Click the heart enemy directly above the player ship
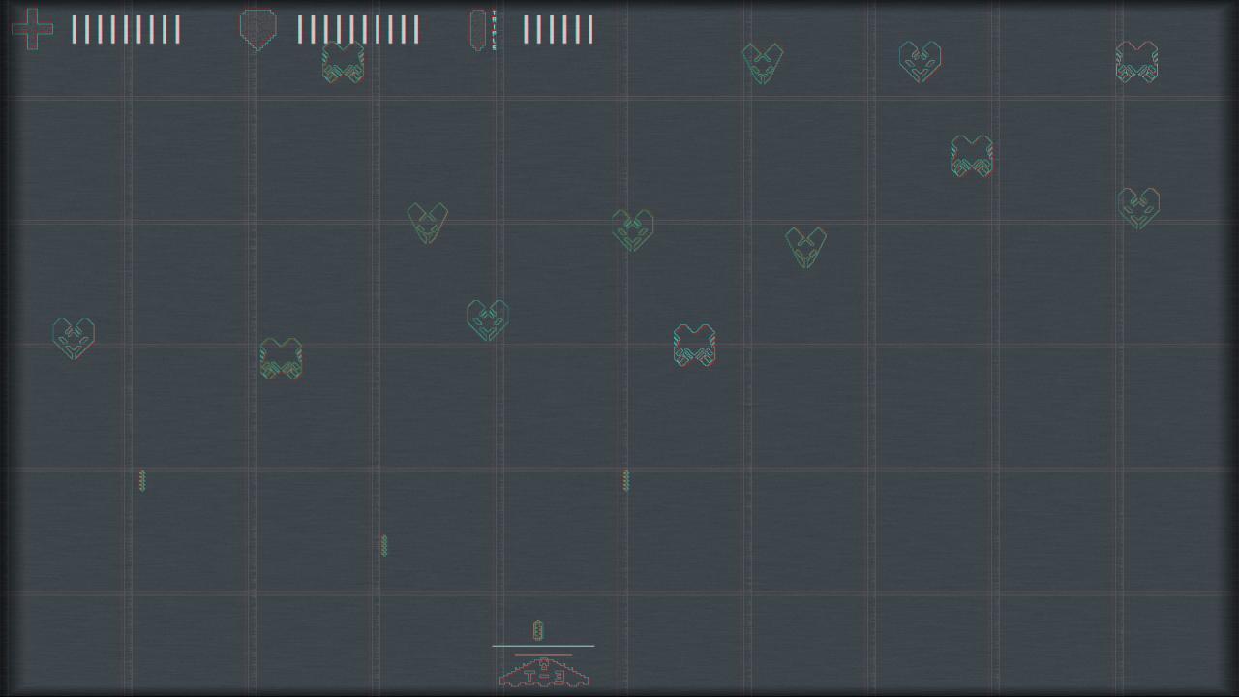 488,319
